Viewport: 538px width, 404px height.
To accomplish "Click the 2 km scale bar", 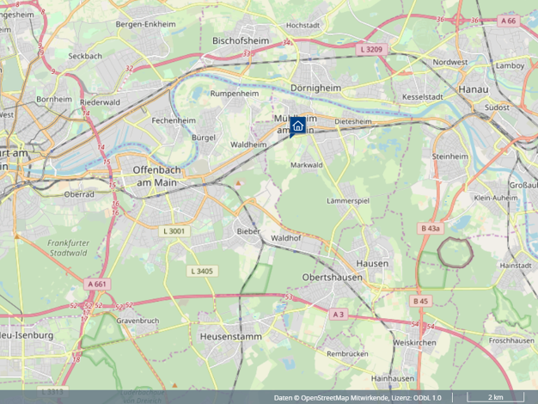I will (495, 397).
